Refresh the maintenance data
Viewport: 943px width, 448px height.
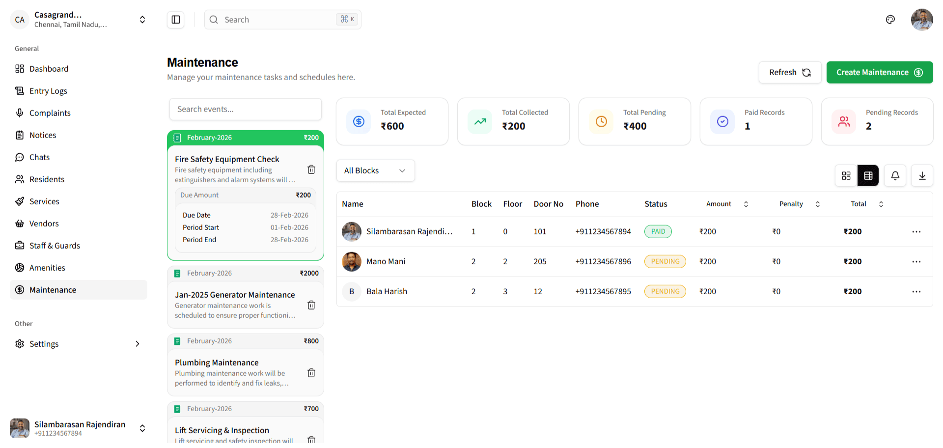[789, 72]
